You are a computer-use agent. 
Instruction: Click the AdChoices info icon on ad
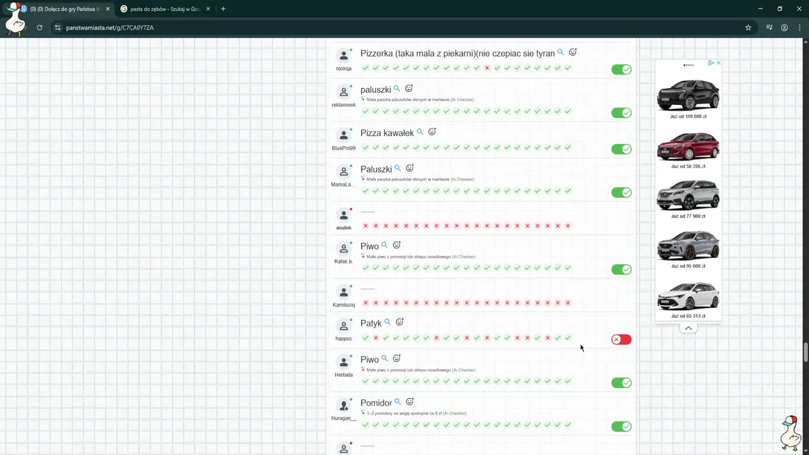tap(711, 63)
